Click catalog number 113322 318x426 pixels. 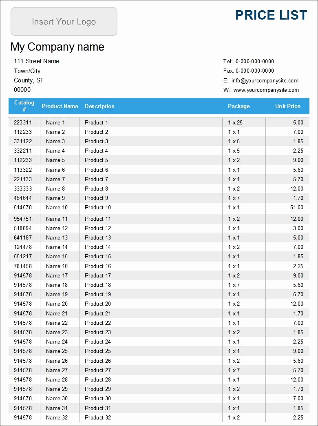click(x=23, y=170)
